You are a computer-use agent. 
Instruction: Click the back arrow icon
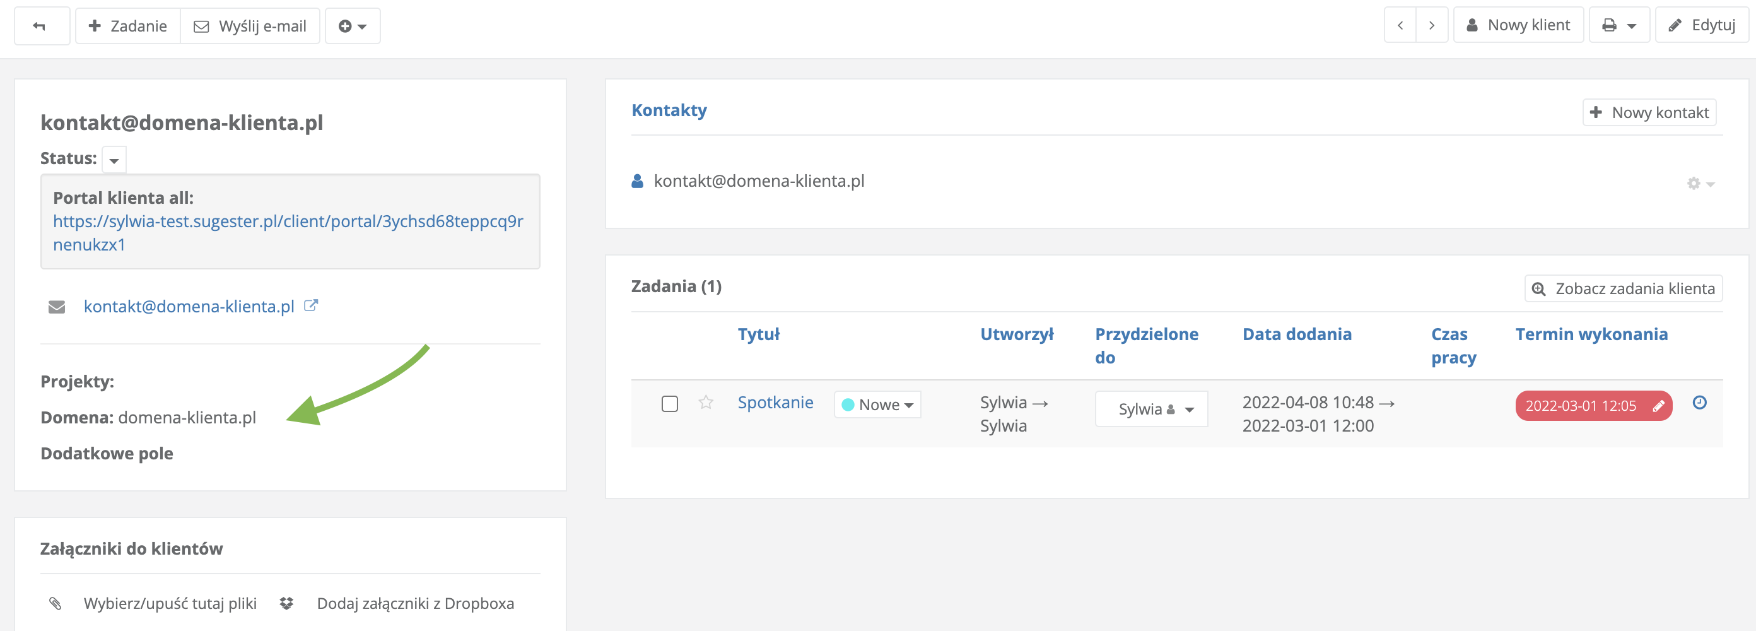[x=40, y=26]
